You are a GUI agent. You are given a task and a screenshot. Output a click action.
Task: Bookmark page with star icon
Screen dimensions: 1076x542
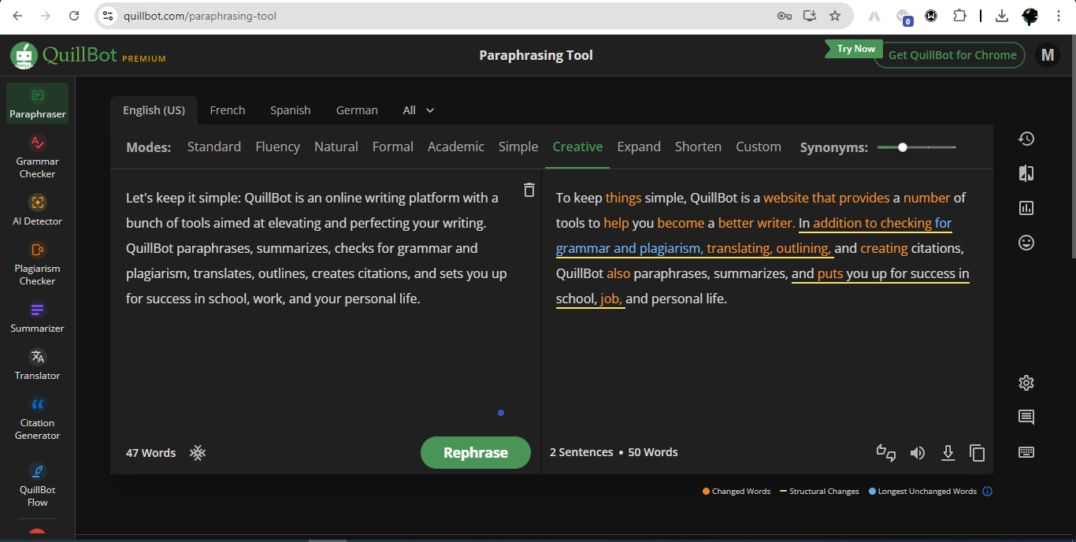(x=835, y=16)
